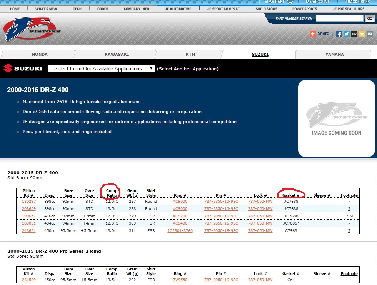Viewport: 377px width, 285px height.
Task: Add to favorites with star icon
Action: coord(362,34)
